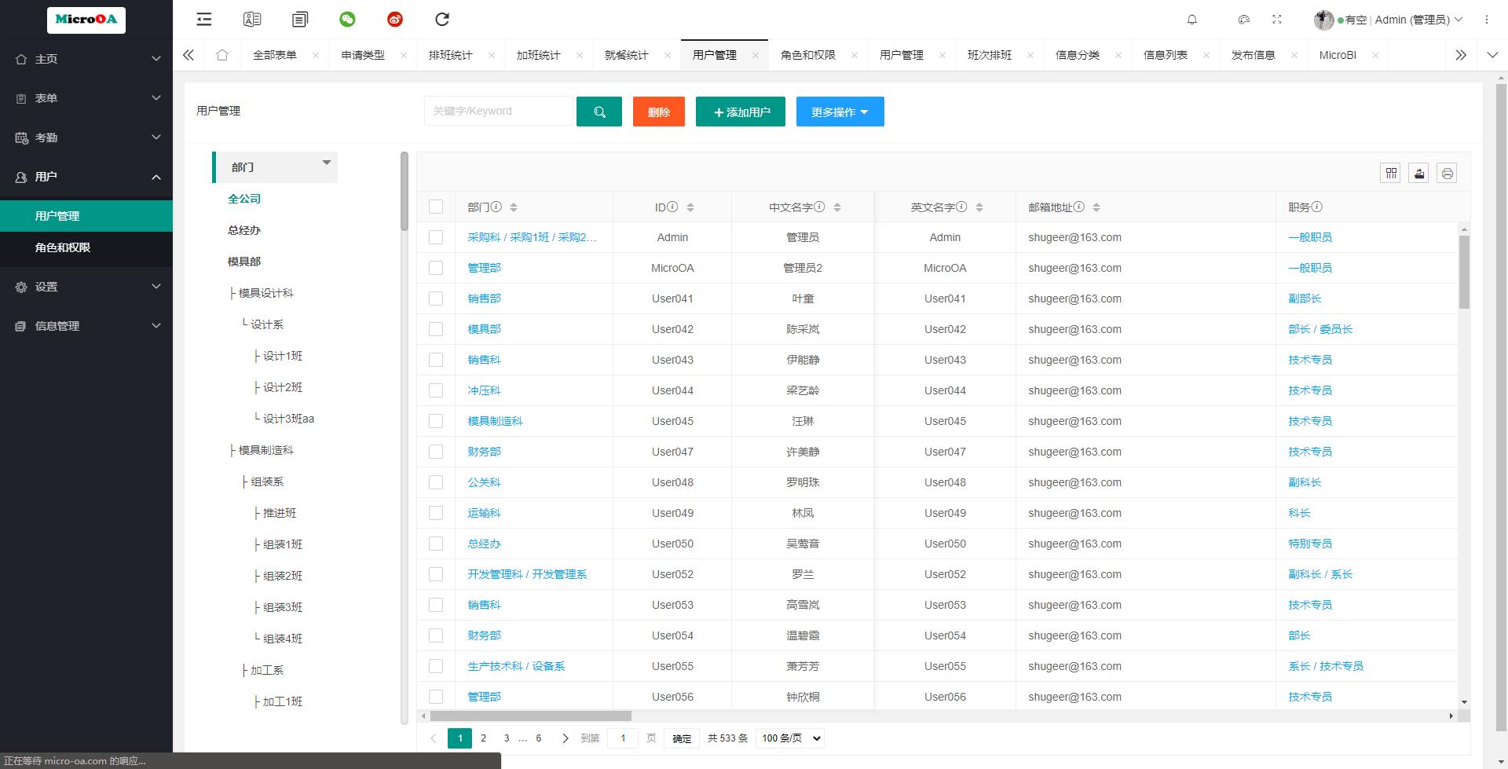Click the print icon above the table
Viewport: 1508px width, 769px height.
[1447, 174]
